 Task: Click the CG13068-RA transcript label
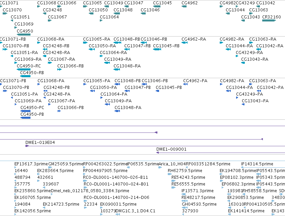click(x=51, y=39)
